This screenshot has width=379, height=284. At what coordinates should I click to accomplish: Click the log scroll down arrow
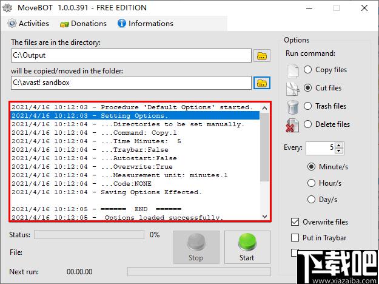(x=264, y=216)
